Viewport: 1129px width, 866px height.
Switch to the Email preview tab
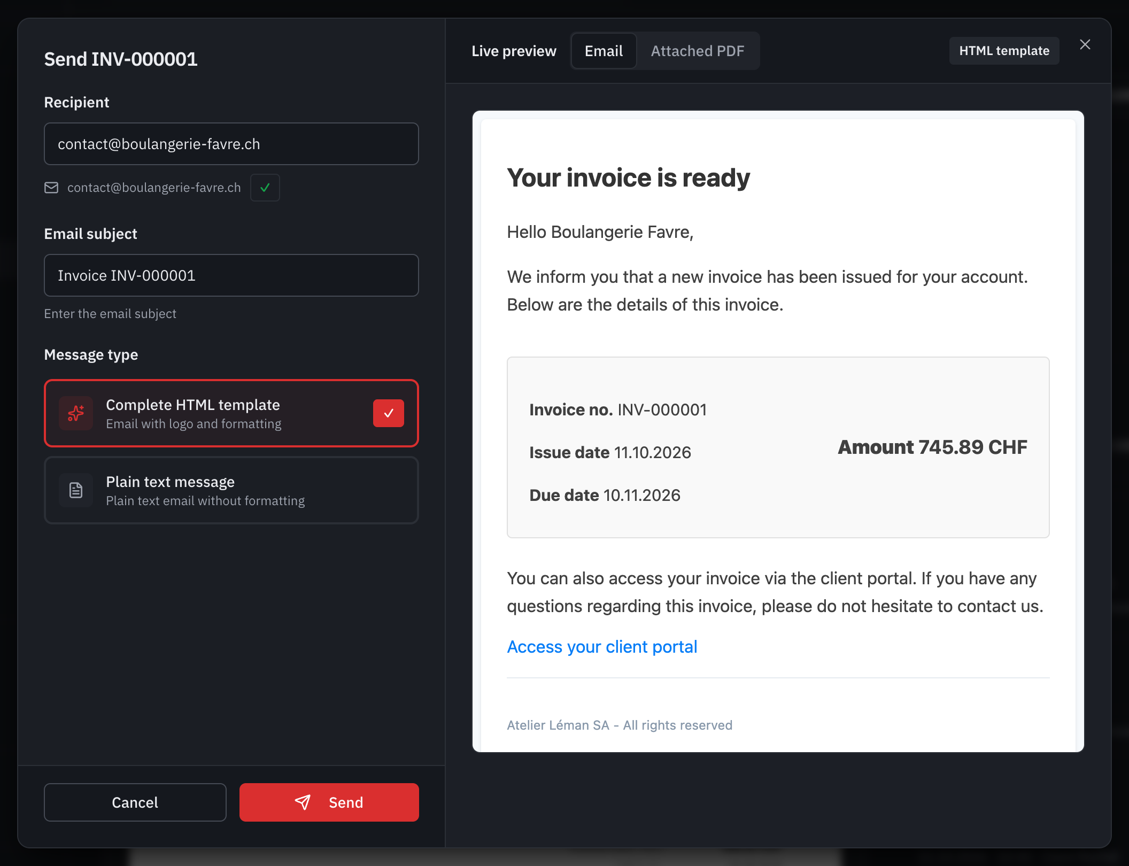[604, 51]
